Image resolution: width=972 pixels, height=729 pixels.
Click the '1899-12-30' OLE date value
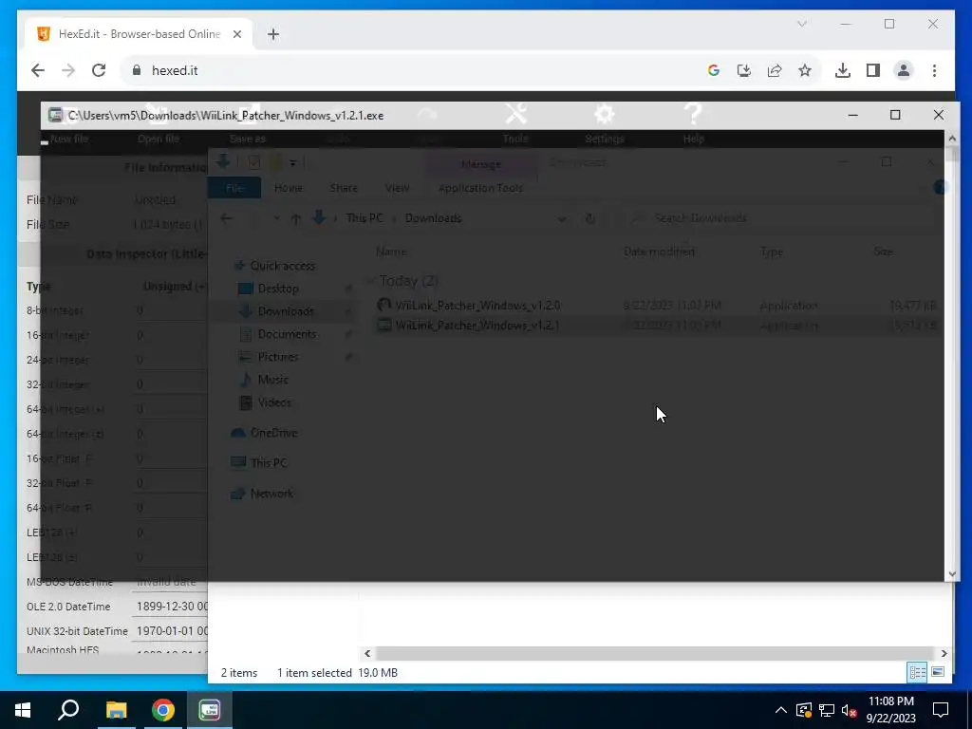click(165, 607)
